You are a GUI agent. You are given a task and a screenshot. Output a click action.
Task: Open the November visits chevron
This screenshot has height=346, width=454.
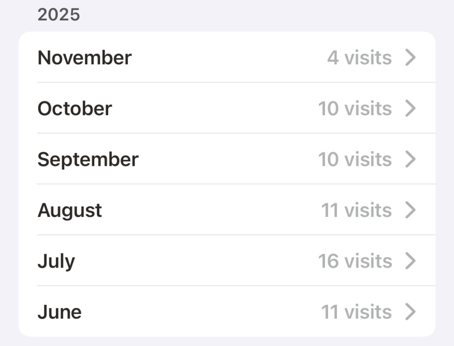tap(411, 58)
